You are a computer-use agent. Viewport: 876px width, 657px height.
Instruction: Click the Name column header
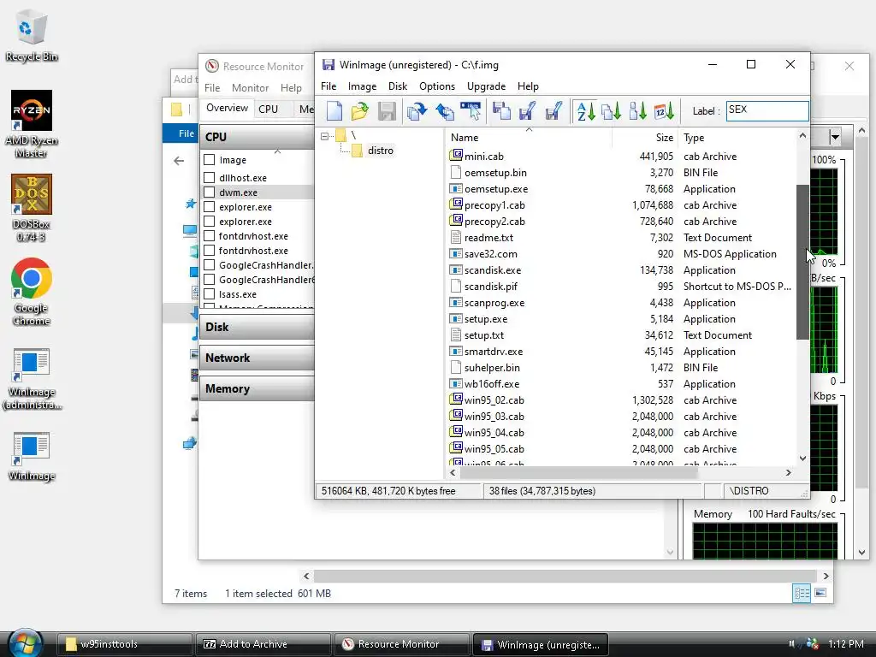click(529, 138)
